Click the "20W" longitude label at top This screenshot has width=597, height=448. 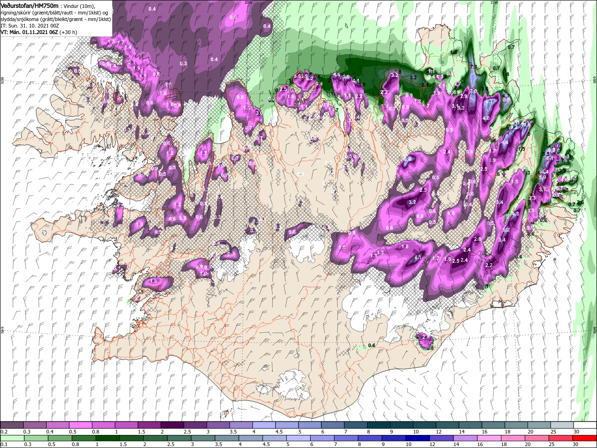click(248, 2)
